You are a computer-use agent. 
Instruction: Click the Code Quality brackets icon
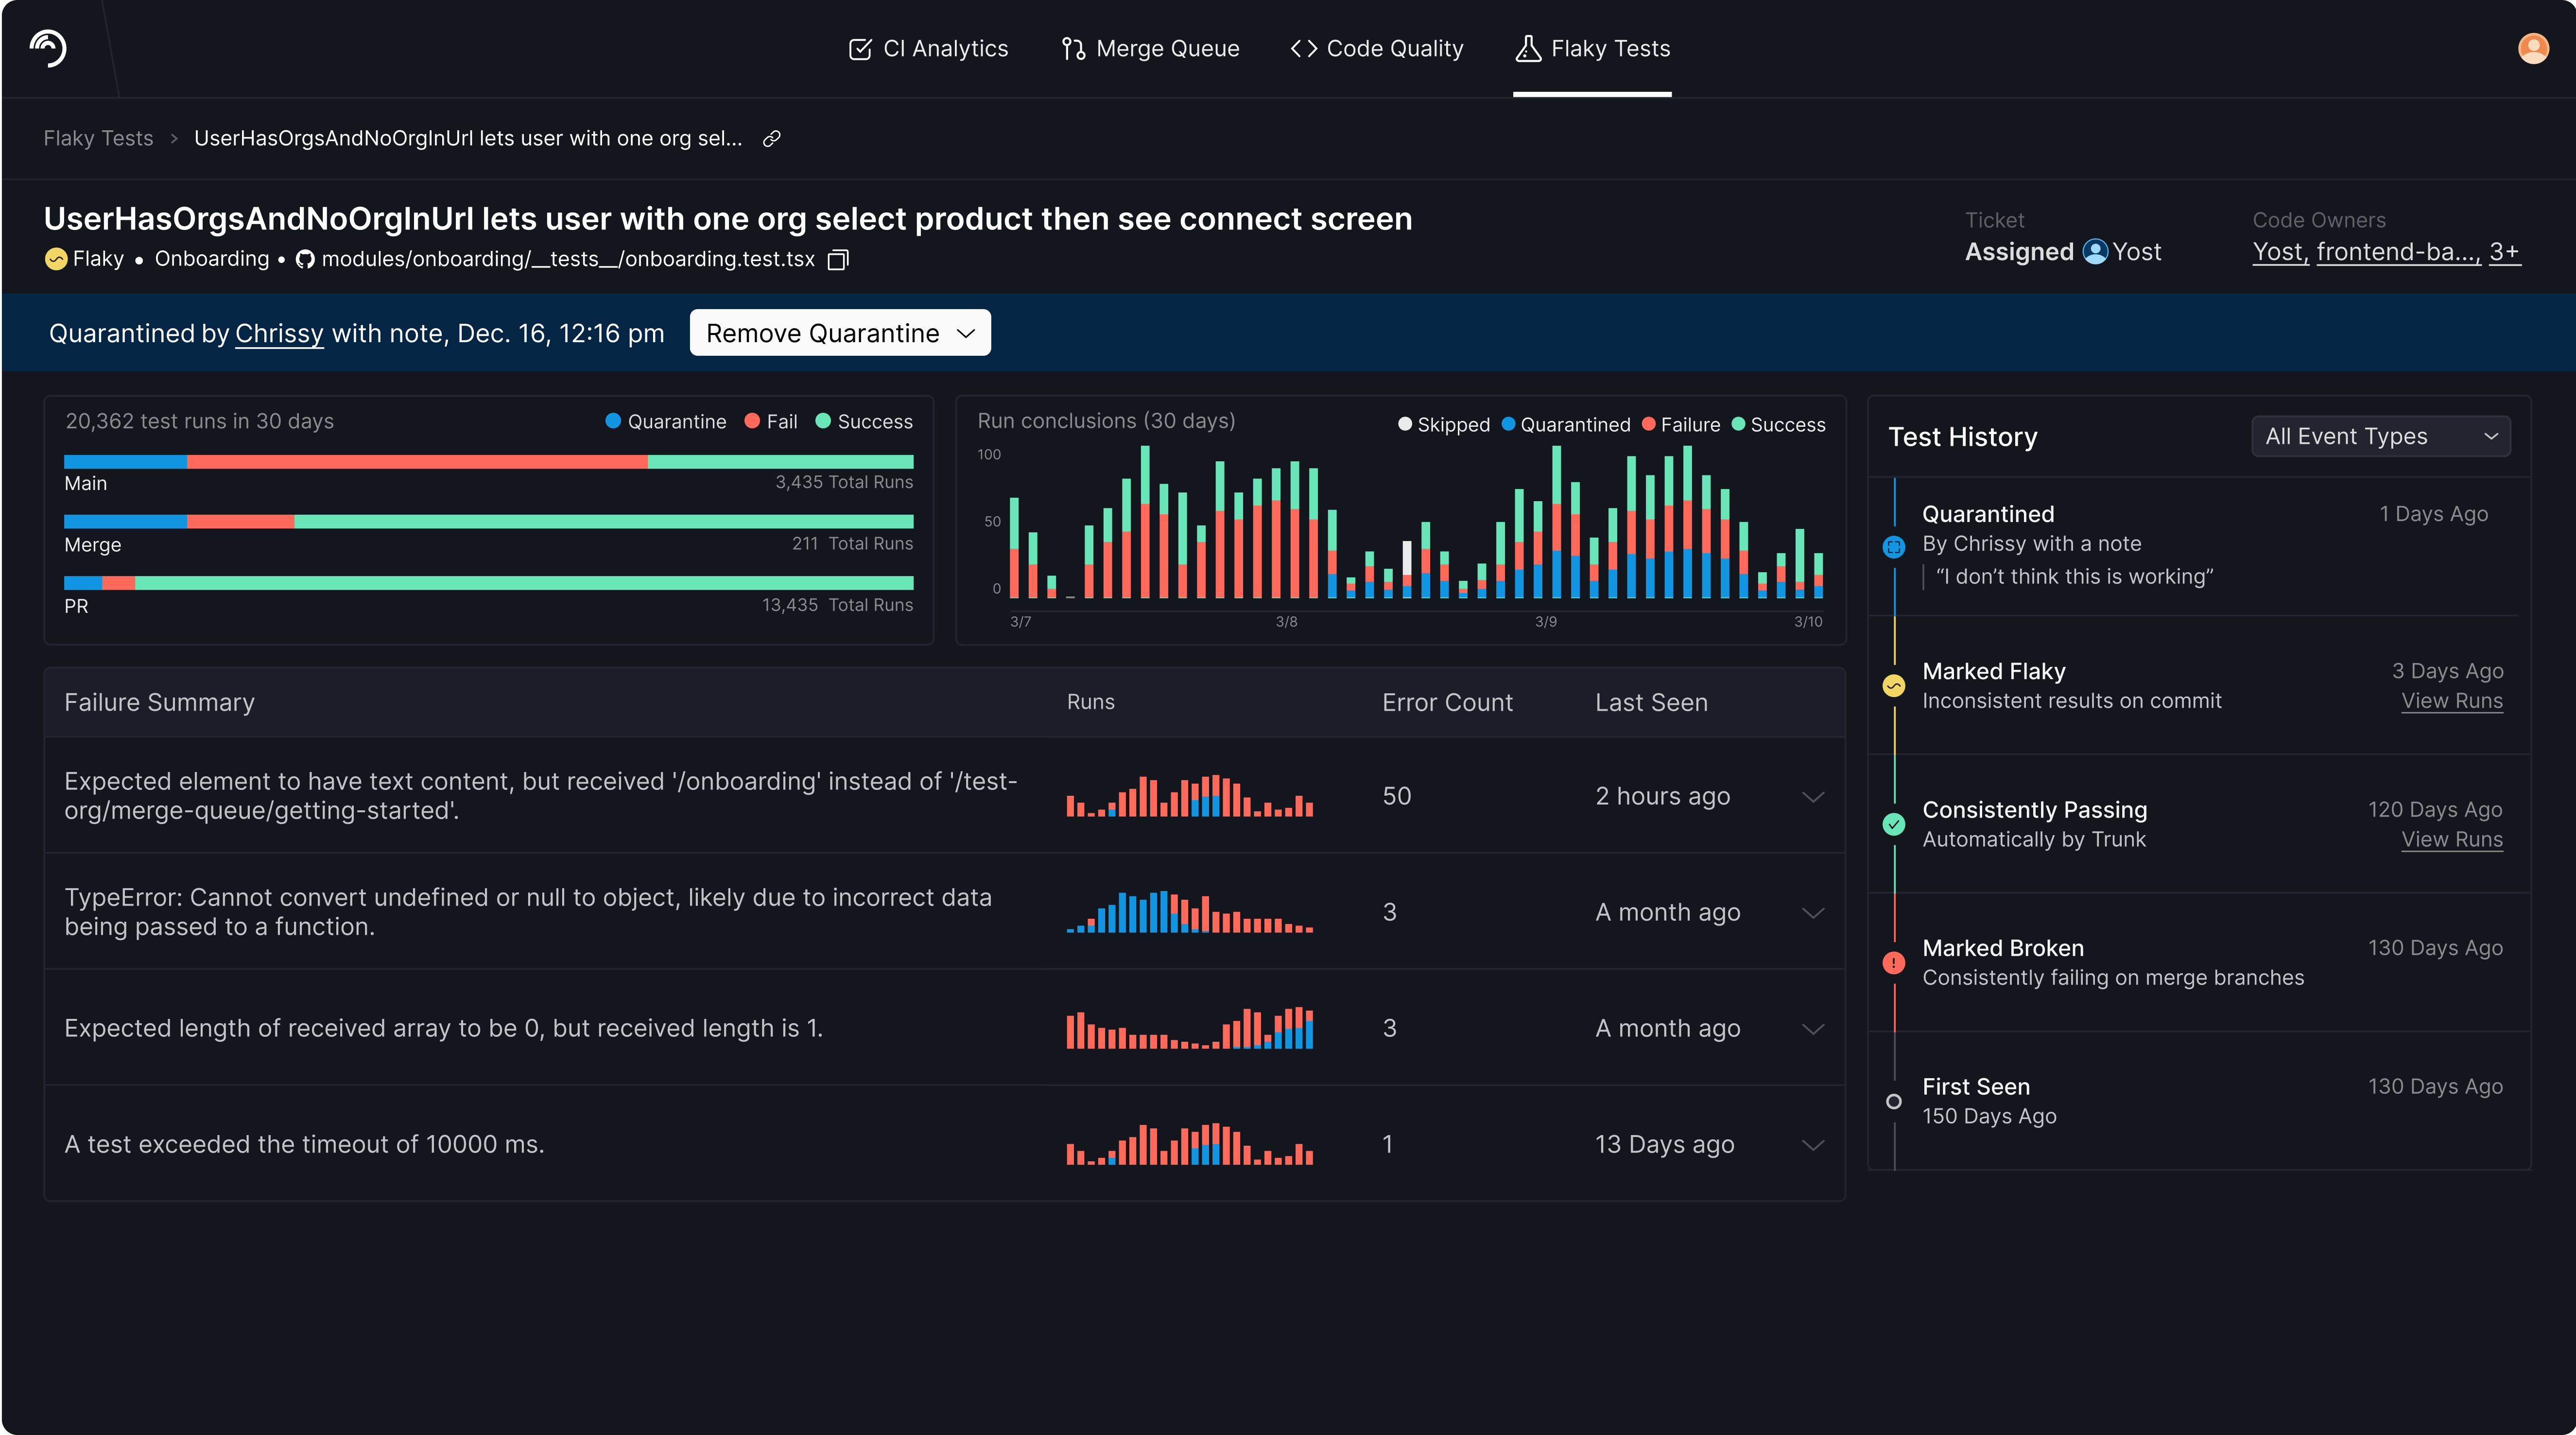[1303, 49]
